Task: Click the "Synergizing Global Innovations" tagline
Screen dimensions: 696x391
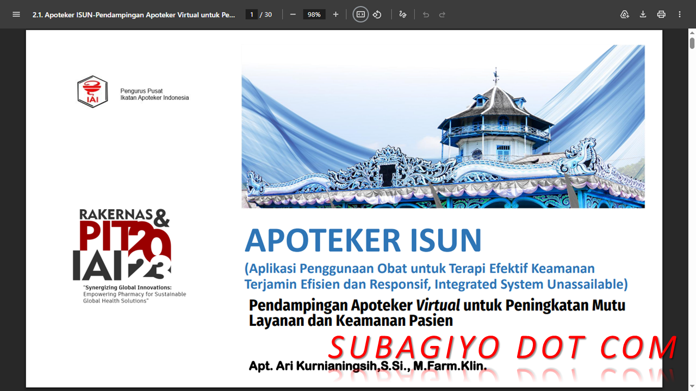Action: 134,294
